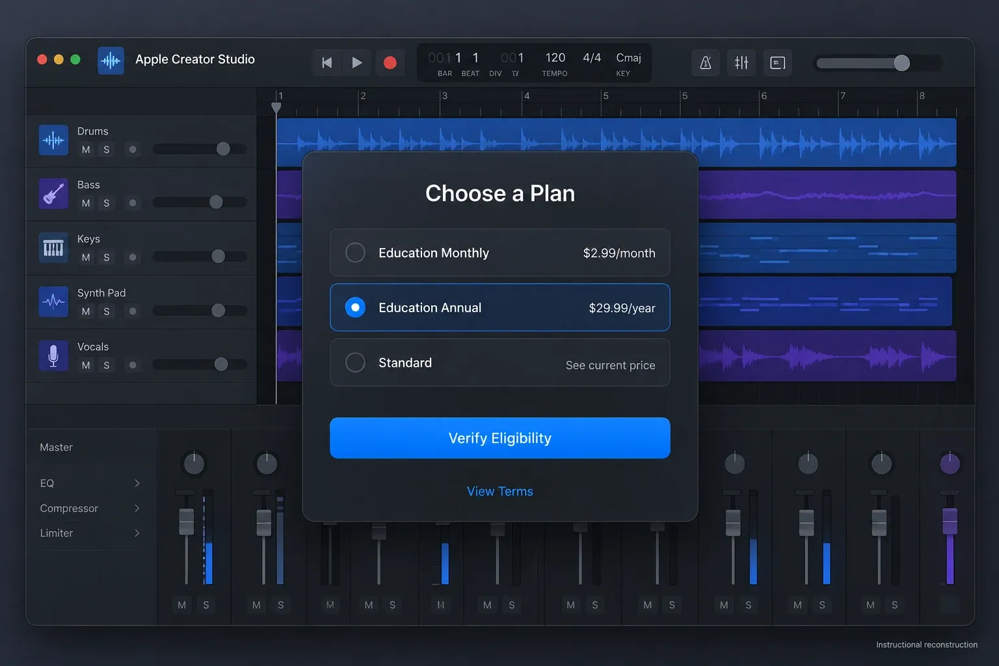The height and width of the screenshot is (666, 999).
Task: Select the Education Annual plan radio button
Action: point(355,307)
